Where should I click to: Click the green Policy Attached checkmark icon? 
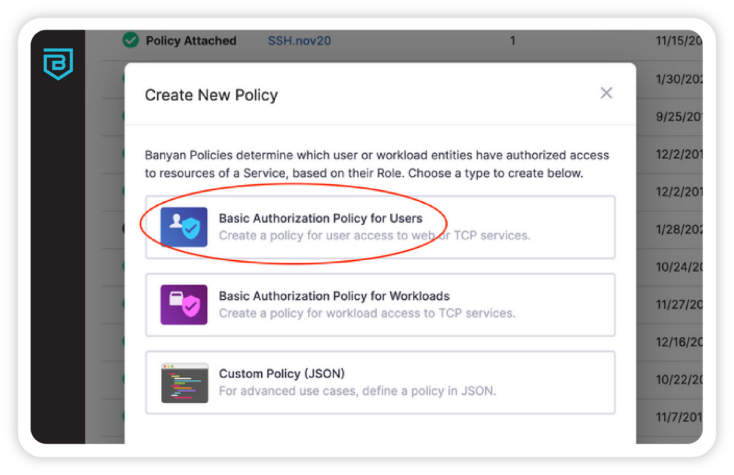click(x=131, y=41)
